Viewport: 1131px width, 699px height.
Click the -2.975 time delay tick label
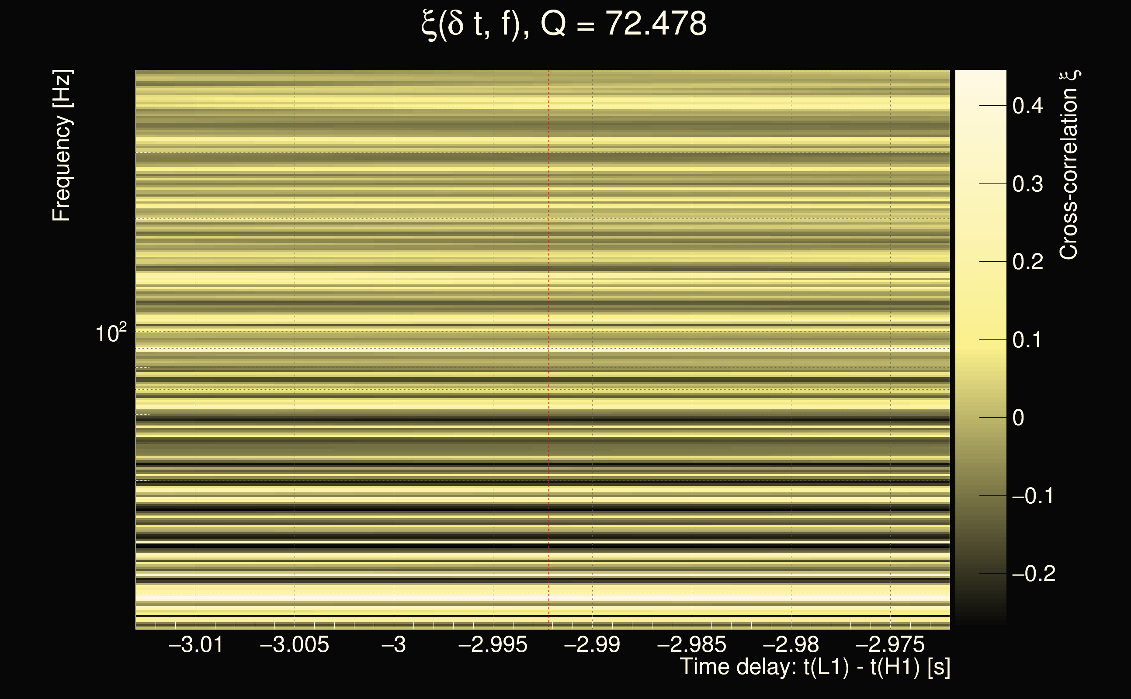[x=890, y=644]
